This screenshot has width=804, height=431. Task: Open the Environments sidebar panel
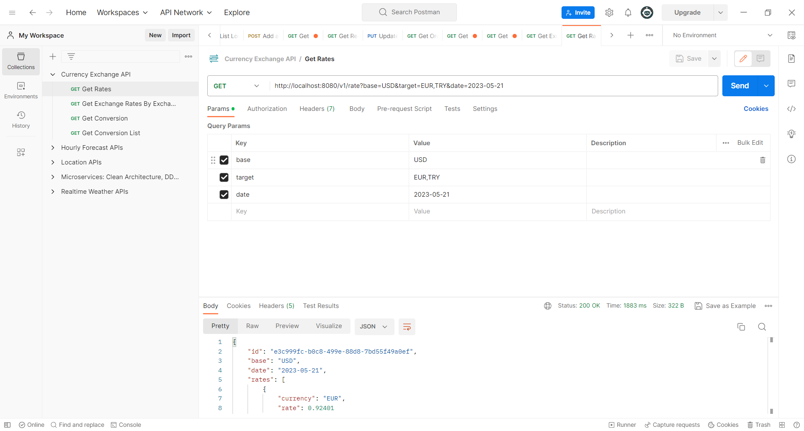pyautogui.click(x=21, y=91)
